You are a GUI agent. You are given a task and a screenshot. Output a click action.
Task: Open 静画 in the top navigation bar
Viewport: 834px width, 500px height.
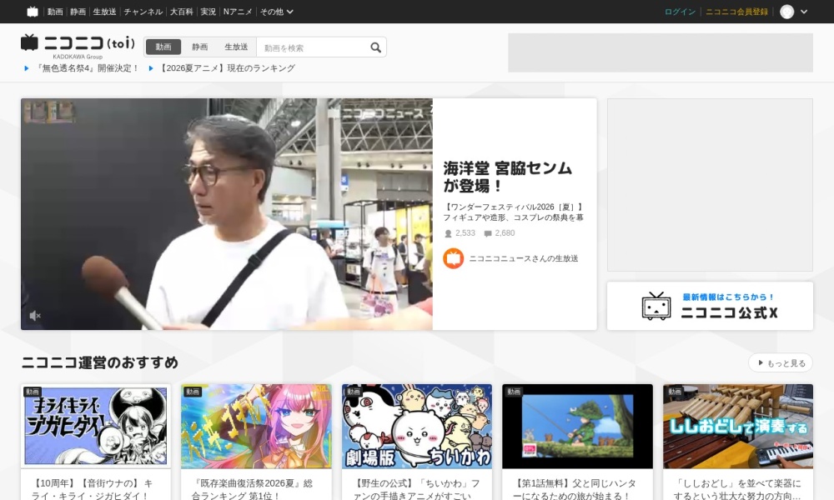pyautogui.click(x=78, y=12)
